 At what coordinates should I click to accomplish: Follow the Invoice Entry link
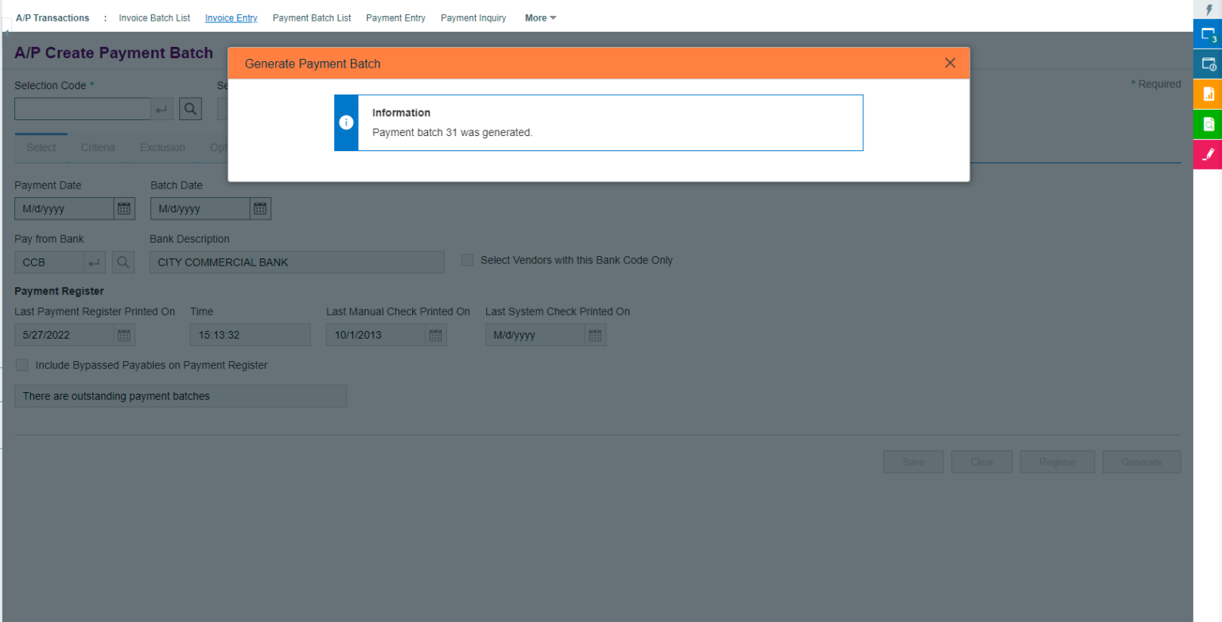[x=231, y=17]
